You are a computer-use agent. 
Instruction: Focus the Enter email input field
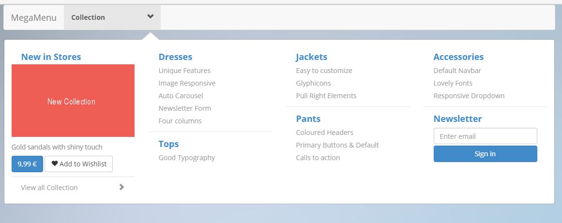click(486, 136)
